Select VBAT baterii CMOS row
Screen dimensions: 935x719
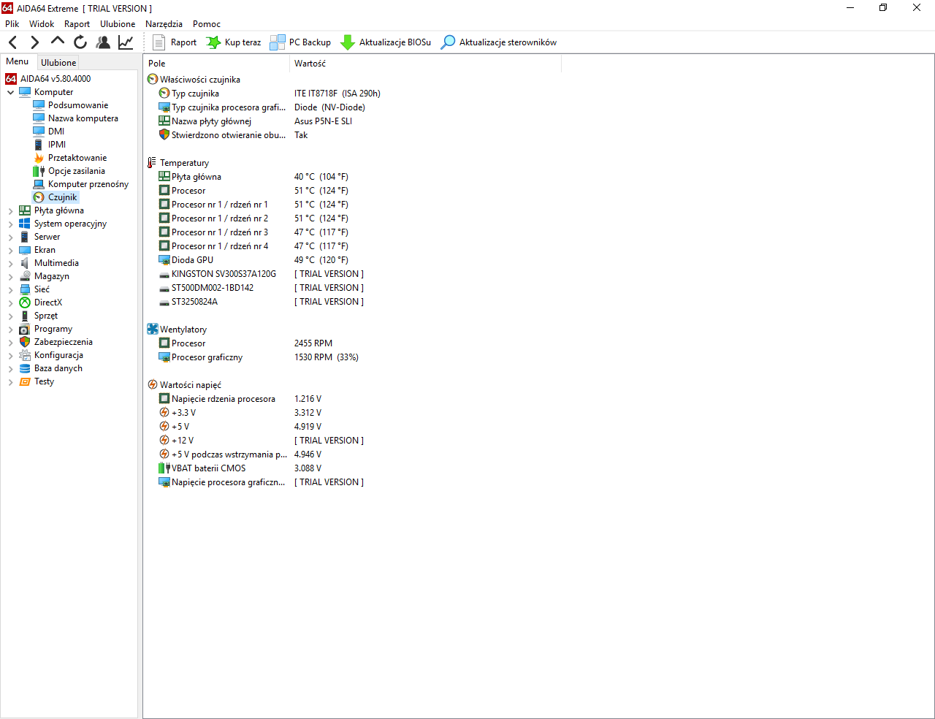point(240,468)
